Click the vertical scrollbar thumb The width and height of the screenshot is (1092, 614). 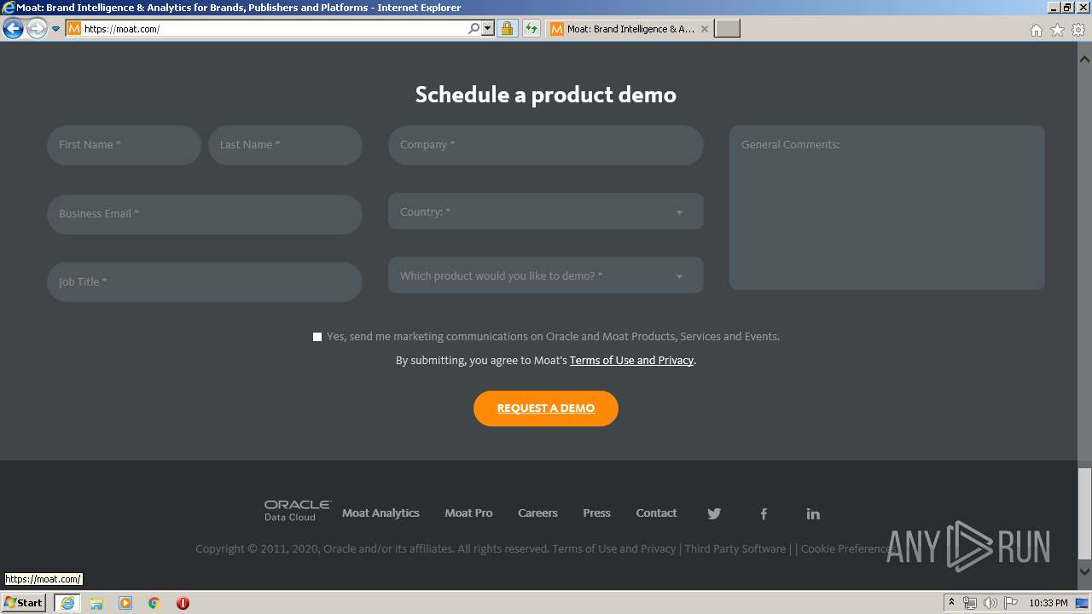[x=1084, y=513]
